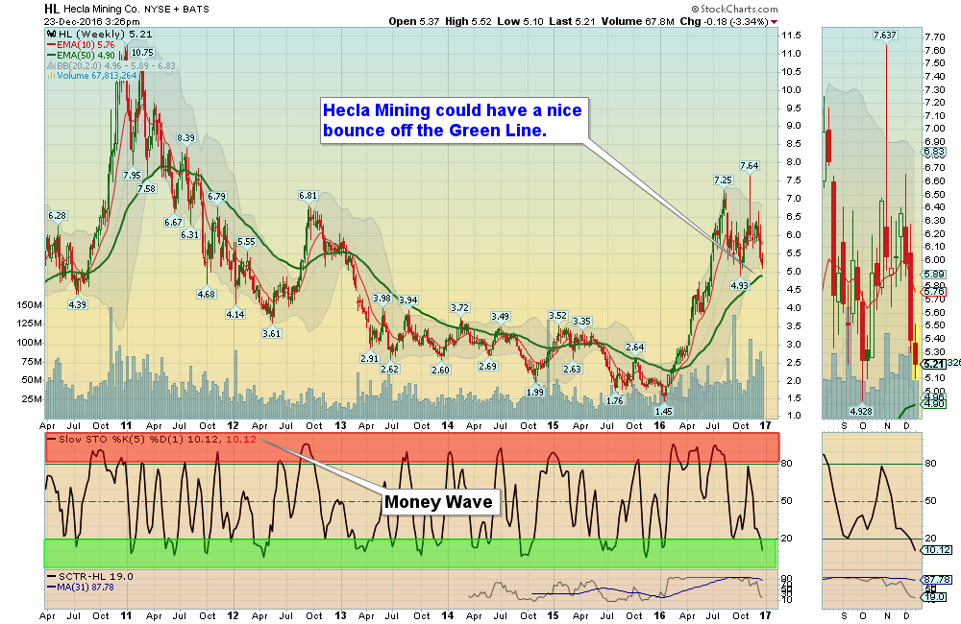Click the 7.64 peak label on main chart

749,165
